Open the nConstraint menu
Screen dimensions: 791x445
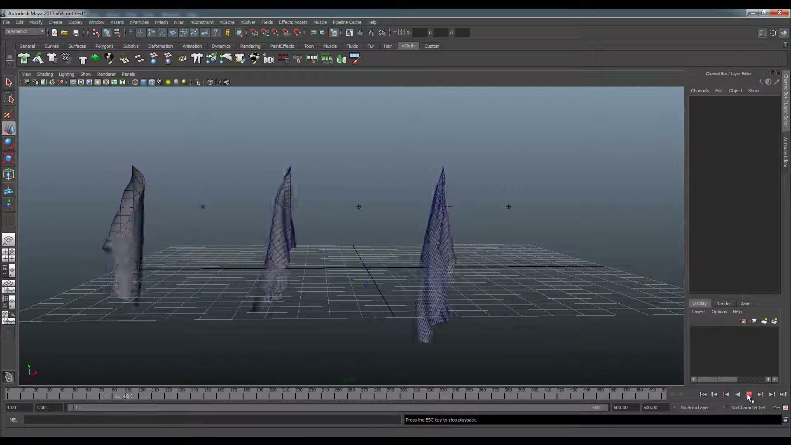coord(202,22)
